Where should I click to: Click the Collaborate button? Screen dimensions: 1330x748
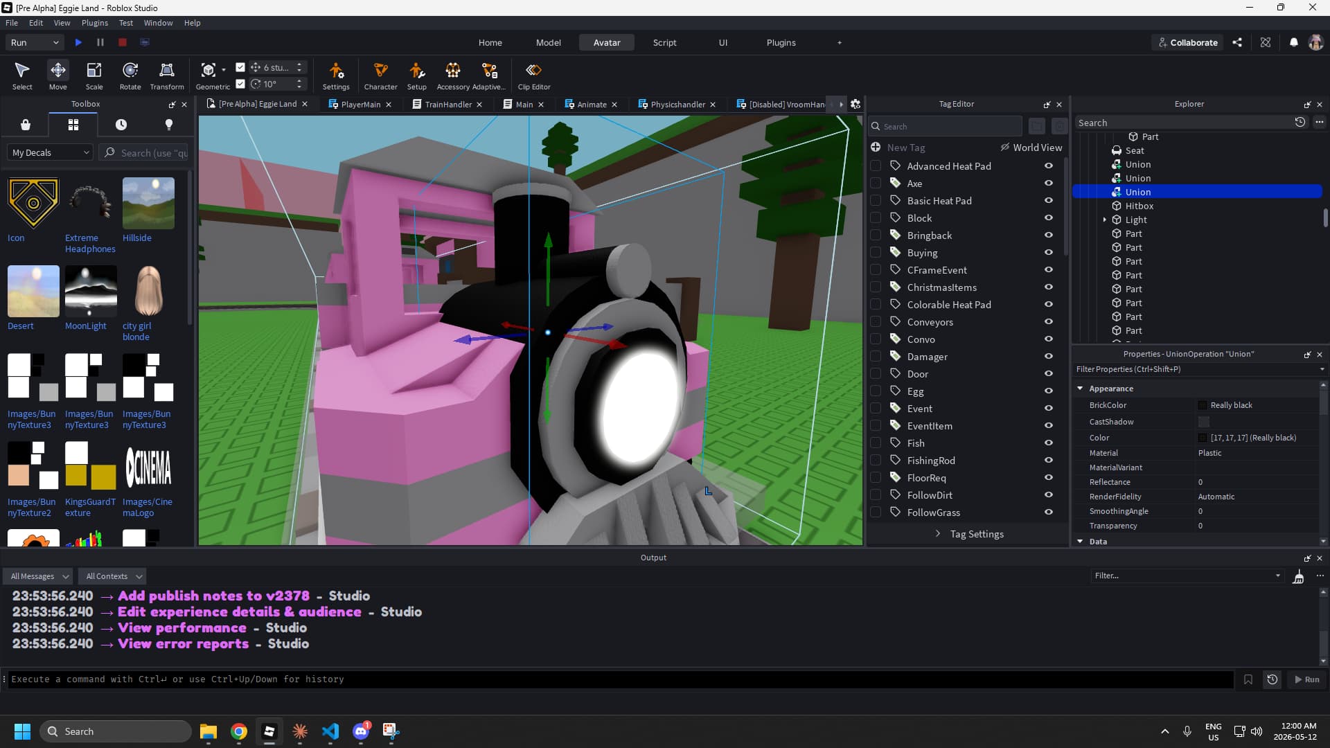point(1187,42)
